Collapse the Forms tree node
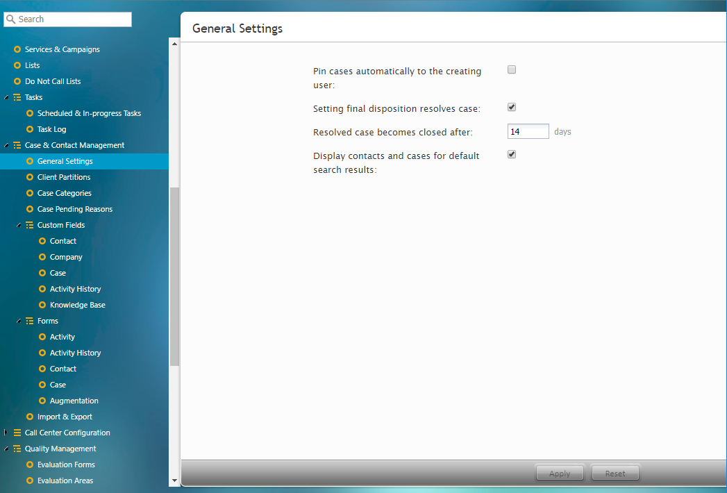 click(19, 321)
